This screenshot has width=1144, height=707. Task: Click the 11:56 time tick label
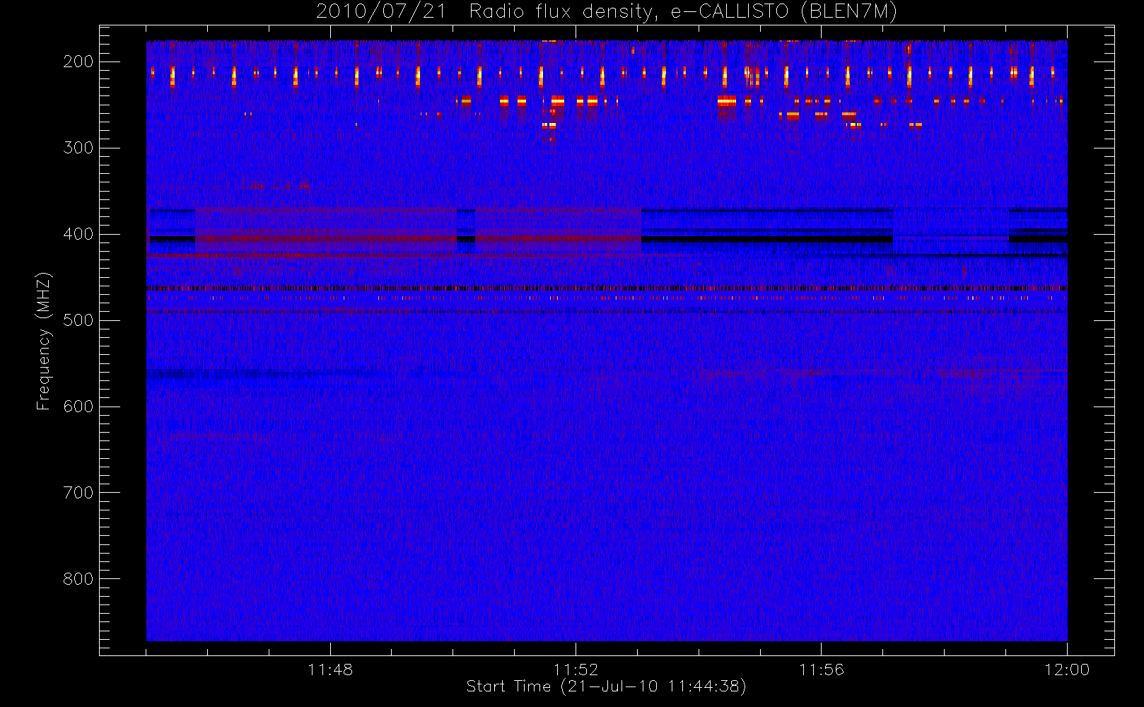(x=822, y=670)
